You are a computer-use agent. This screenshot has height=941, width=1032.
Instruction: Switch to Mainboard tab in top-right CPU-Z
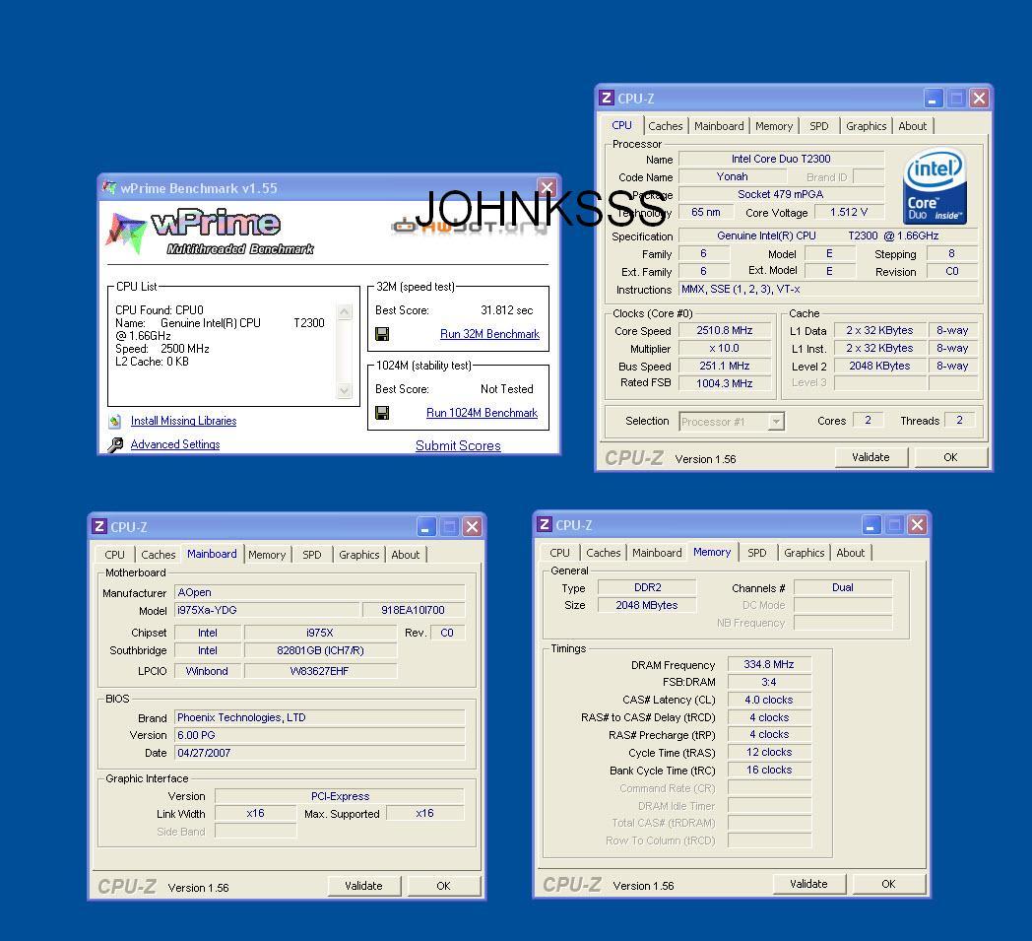point(719,126)
